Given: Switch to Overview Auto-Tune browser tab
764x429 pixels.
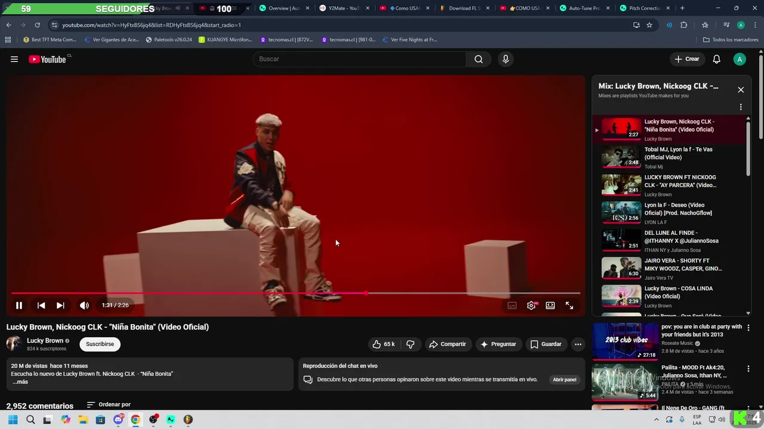Looking at the screenshot, I should click(x=284, y=8).
